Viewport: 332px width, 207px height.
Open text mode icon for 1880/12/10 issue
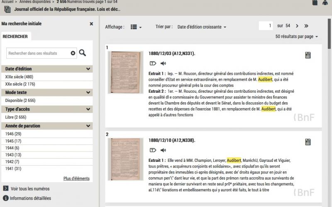pyautogui.click(x=153, y=150)
